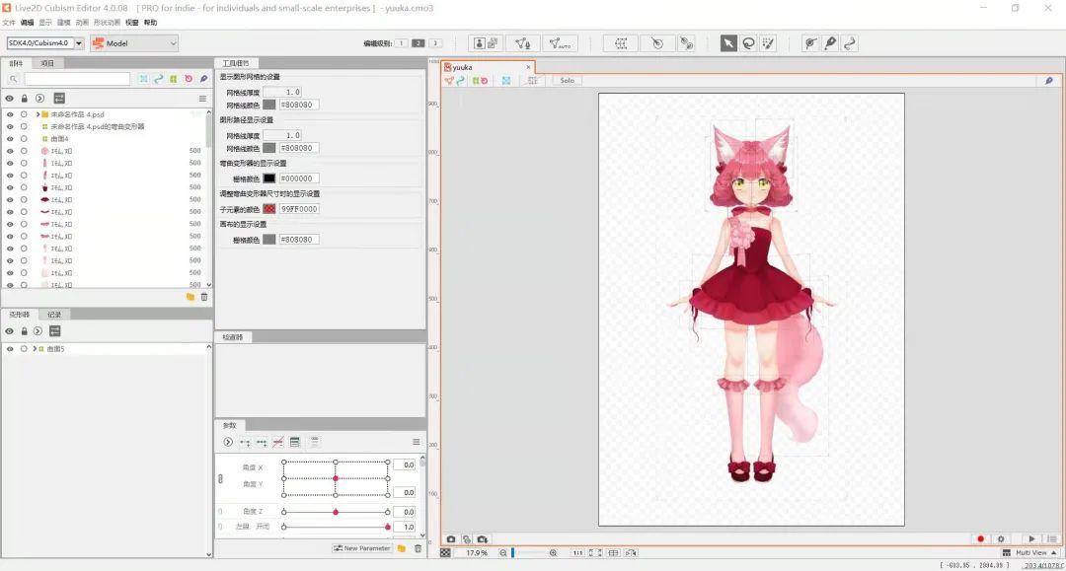Select the lasso selection tool
1066x571 pixels.
tap(748, 43)
